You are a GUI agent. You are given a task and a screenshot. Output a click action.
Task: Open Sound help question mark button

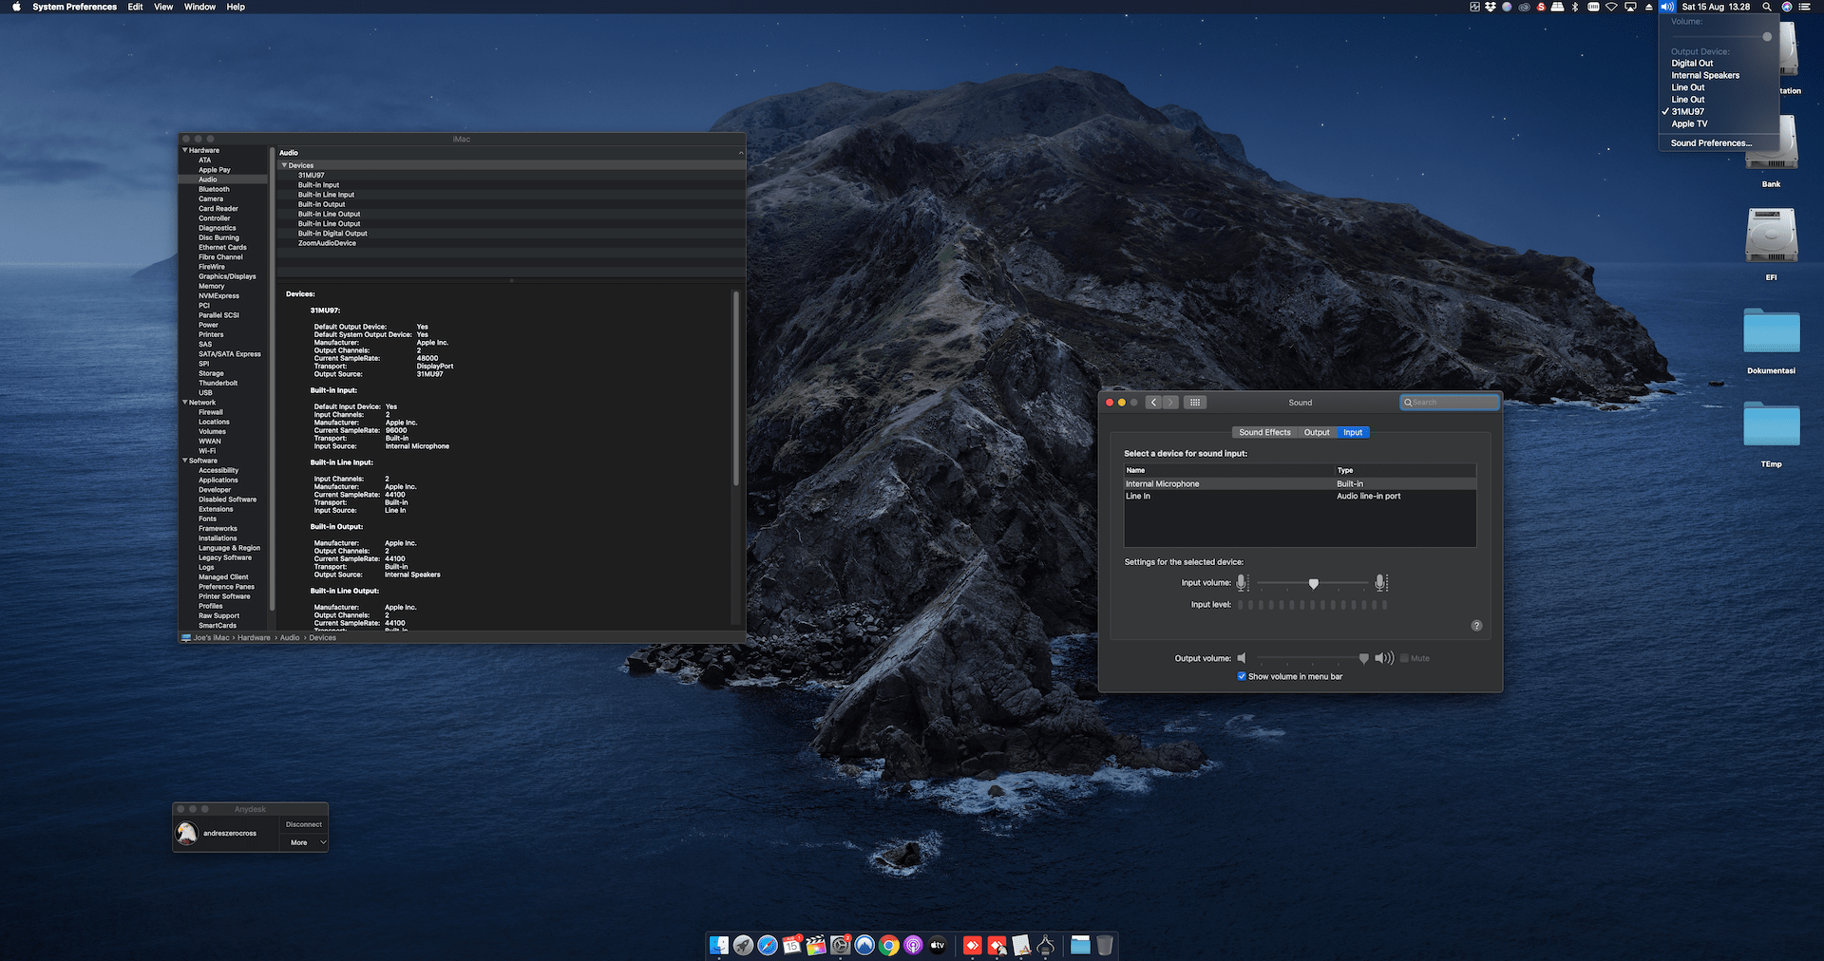click(x=1476, y=626)
